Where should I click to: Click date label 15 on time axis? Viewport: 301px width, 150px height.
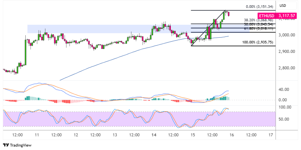tap(193, 135)
